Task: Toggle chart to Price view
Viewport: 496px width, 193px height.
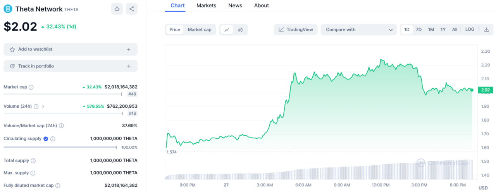Action: pos(175,29)
